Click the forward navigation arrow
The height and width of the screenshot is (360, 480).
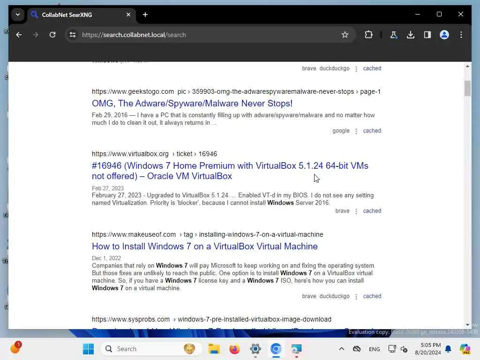pos(36,35)
